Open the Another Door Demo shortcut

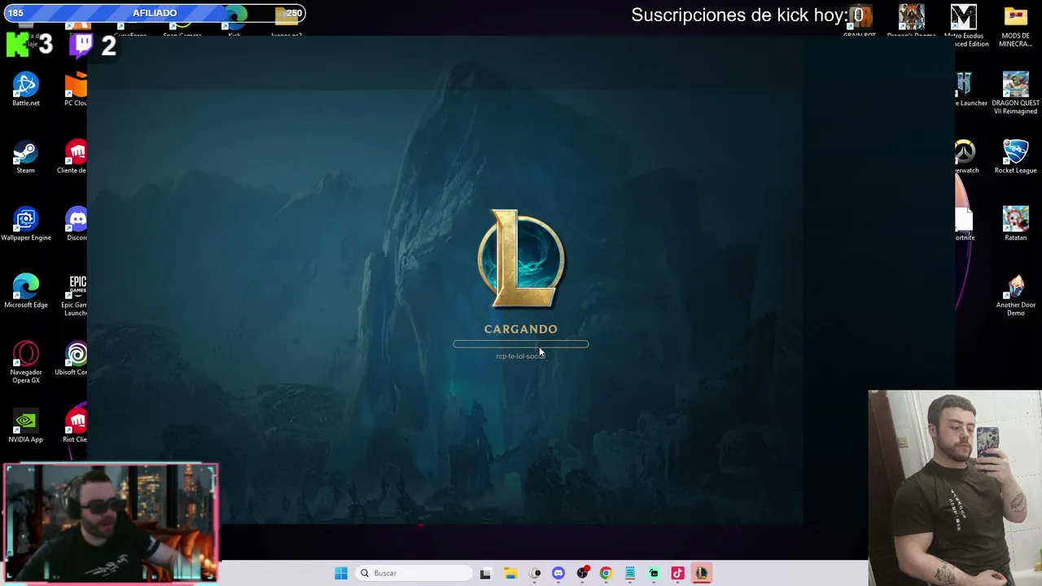(1015, 295)
